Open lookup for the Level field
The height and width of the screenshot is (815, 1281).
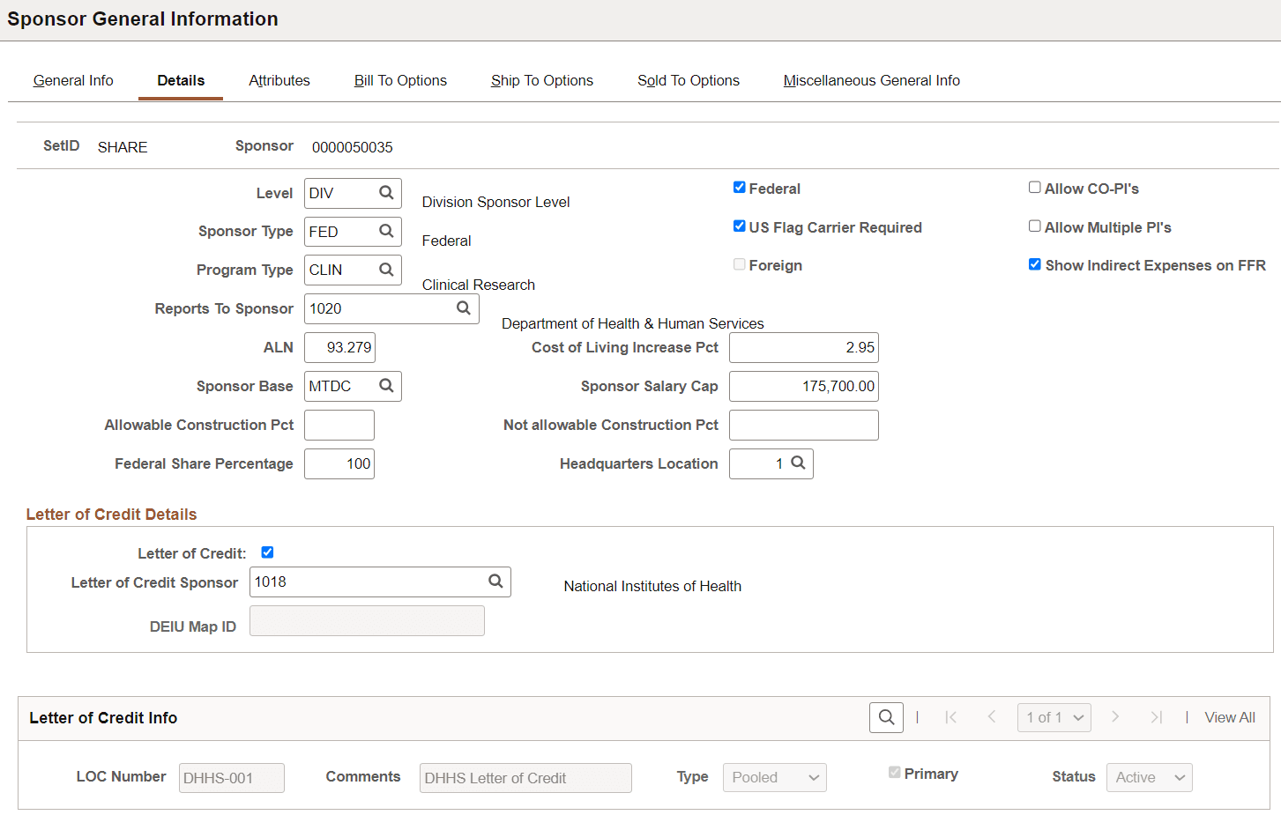[386, 193]
